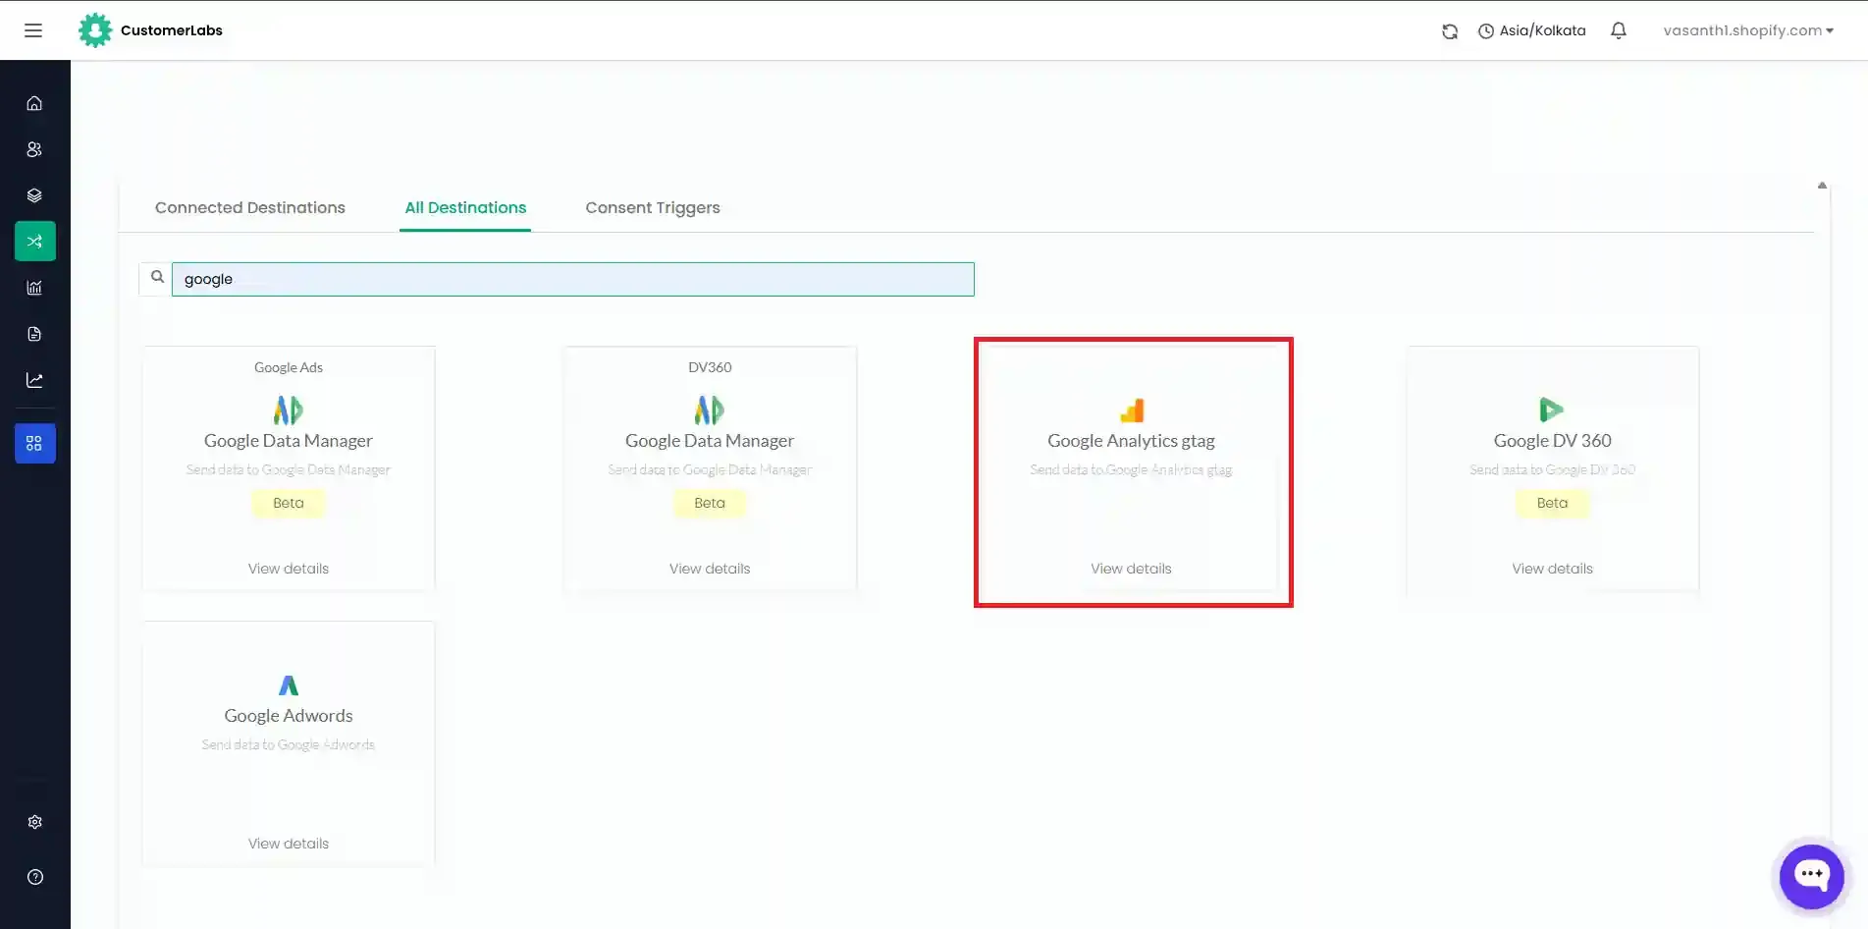This screenshot has height=929, width=1868.
Task: View details for Google Adwords
Action: [289, 844]
